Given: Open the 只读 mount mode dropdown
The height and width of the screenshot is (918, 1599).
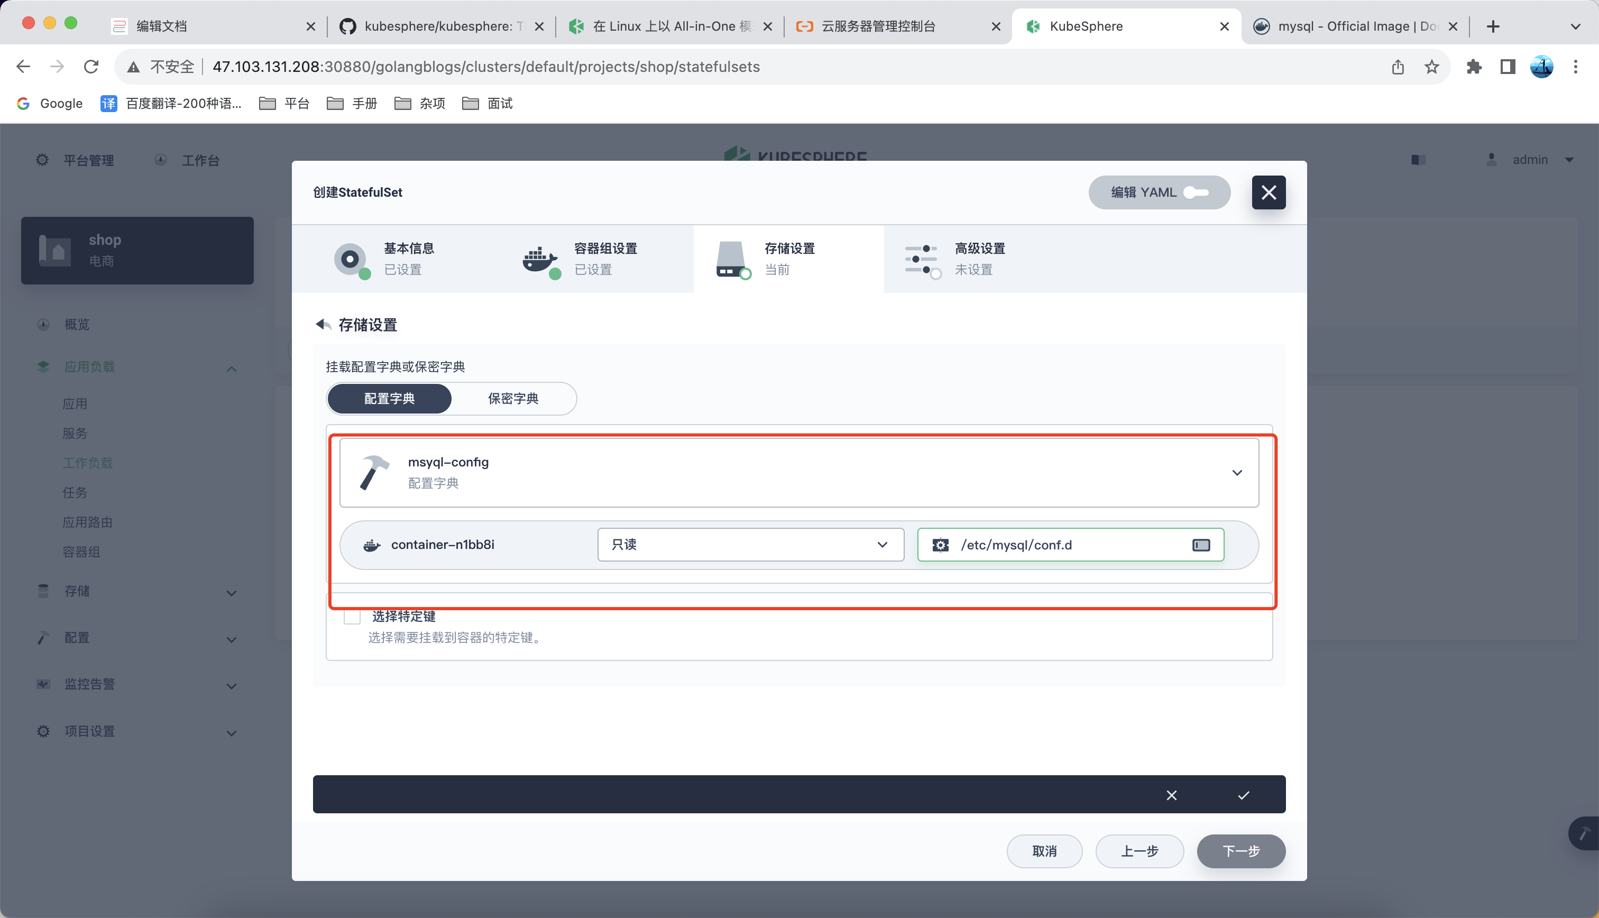Looking at the screenshot, I should [x=750, y=545].
